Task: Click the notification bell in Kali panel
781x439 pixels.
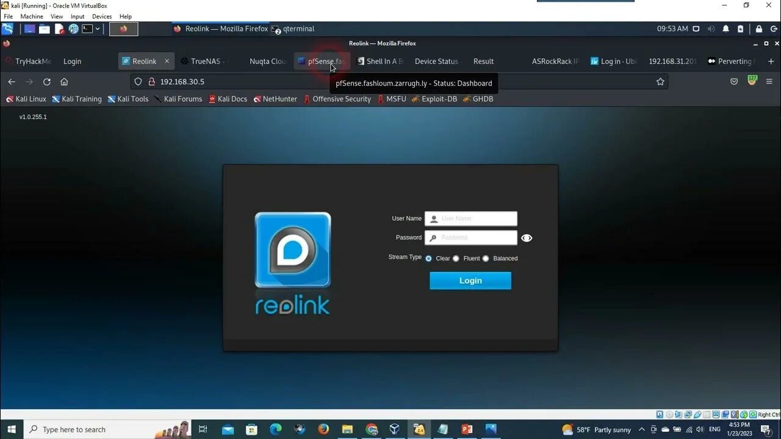Action: point(725,29)
